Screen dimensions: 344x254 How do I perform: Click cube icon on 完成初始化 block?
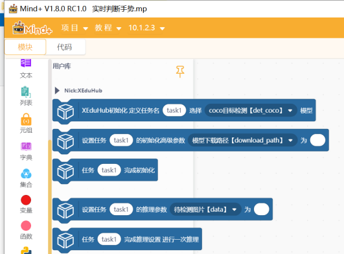click(x=65, y=171)
